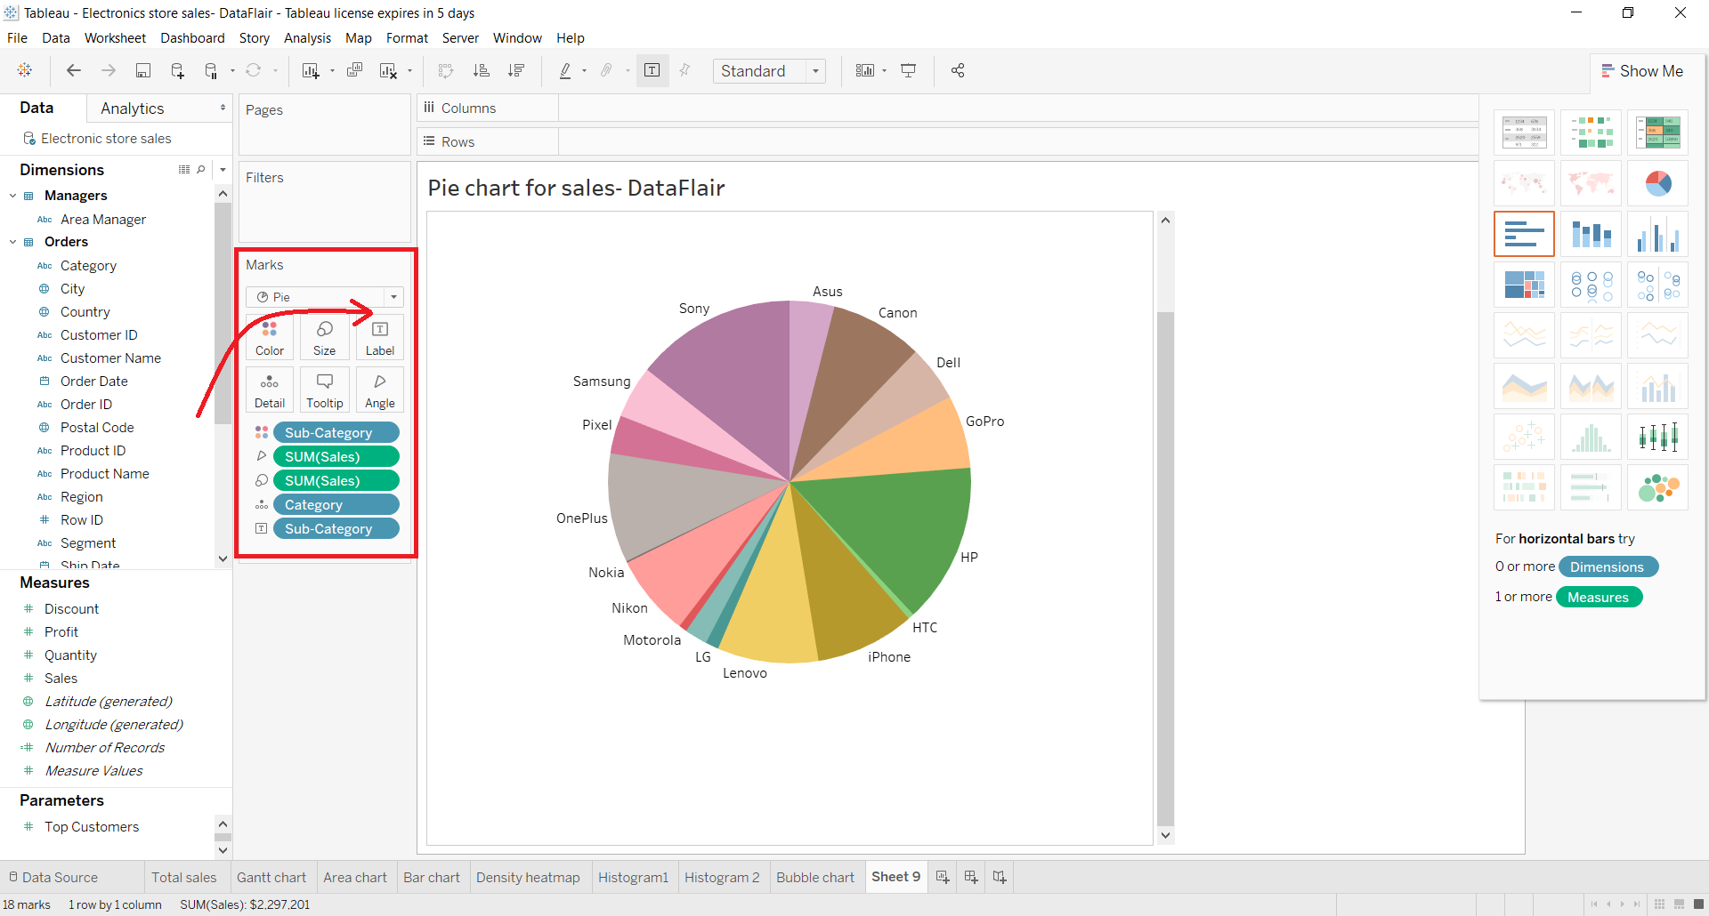Open the dropdown next to New Worksheet icon

[x=332, y=71]
